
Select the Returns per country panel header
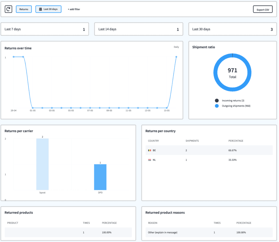pos(160,131)
